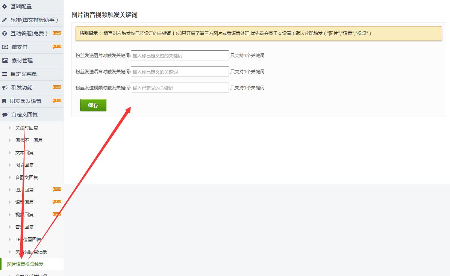Click the 粉丝发送视频时触发关键词 input box

click(x=180, y=88)
